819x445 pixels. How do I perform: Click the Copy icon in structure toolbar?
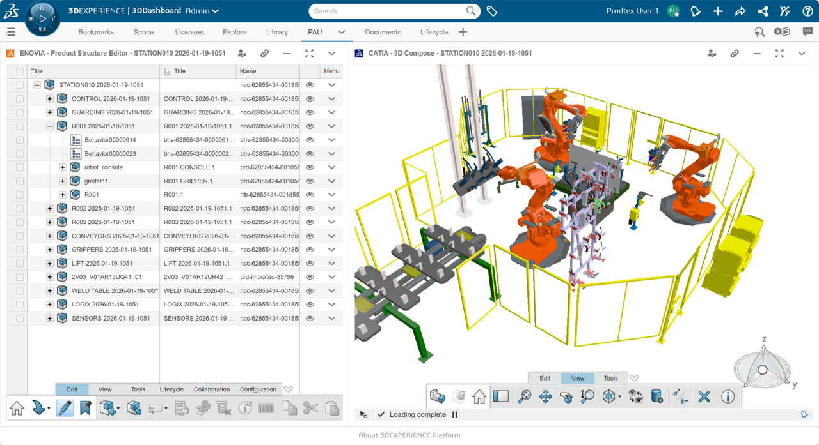pos(289,407)
